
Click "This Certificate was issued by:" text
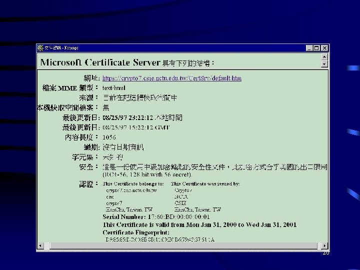click(x=205, y=183)
